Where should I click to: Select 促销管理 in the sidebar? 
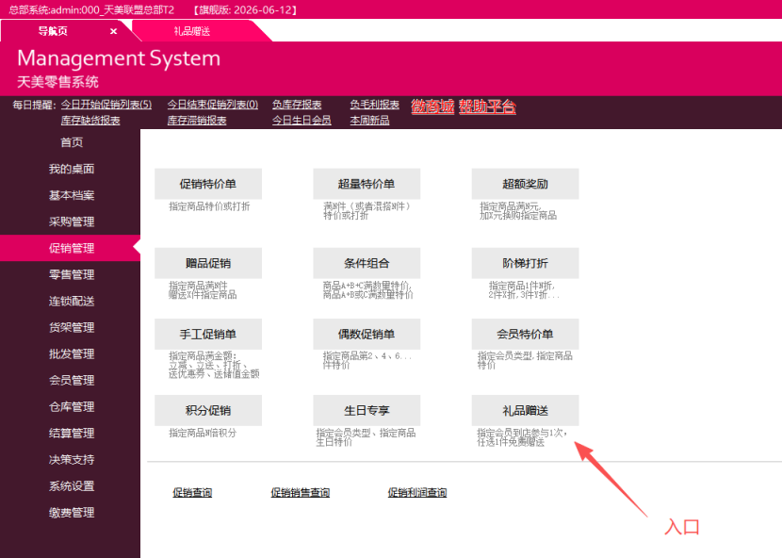72,249
